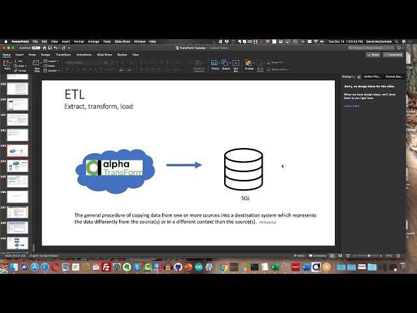Screen dimensions: 417x313
Task: Toggle the Notes pane in status bar
Action: point(300,256)
